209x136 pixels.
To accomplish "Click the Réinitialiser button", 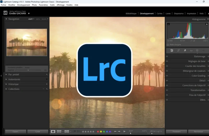I will coord(199,132).
